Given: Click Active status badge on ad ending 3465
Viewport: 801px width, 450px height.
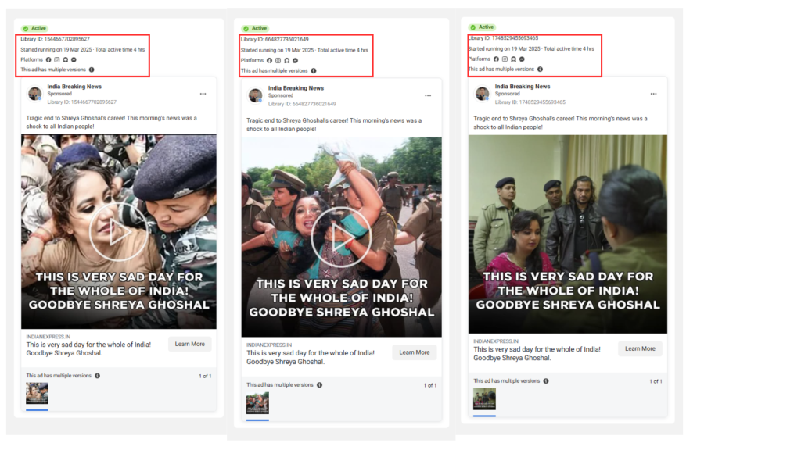Looking at the screenshot, I should (x=482, y=27).
